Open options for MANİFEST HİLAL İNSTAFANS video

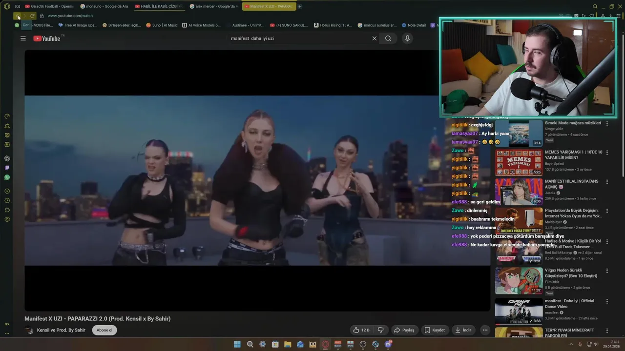tap(607, 182)
